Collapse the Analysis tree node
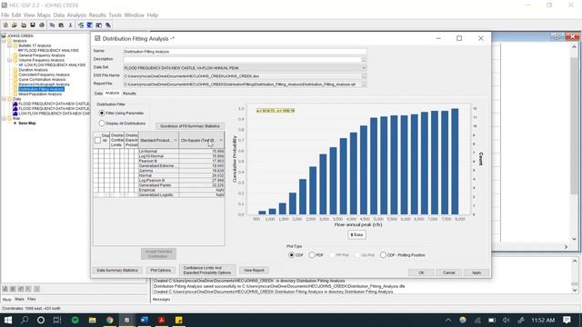This screenshot has height=327, width=582. tap(4, 41)
